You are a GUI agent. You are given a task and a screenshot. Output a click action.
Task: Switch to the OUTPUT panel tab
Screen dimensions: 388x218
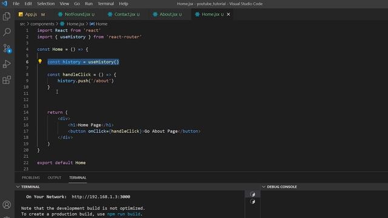click(55, 177)
